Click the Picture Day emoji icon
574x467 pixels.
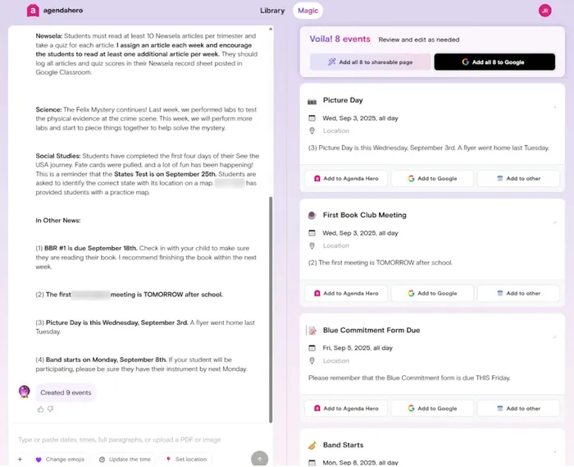pos(312,101)
